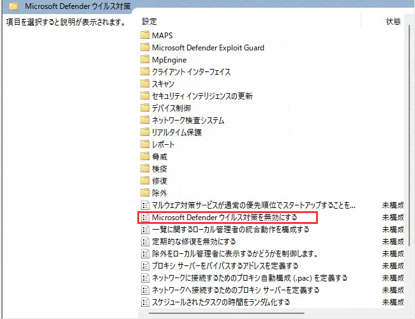Select the スキャン folder name
The height and width of the screenshot is (319, 415).
point(163,84)
